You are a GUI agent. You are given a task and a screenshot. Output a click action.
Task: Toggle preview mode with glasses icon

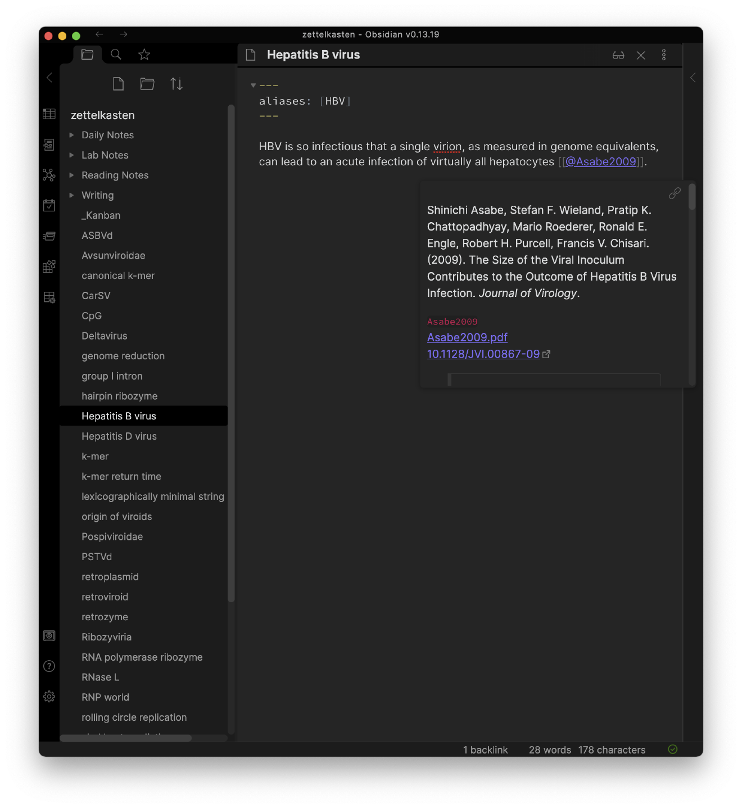[x=618, y=55]
